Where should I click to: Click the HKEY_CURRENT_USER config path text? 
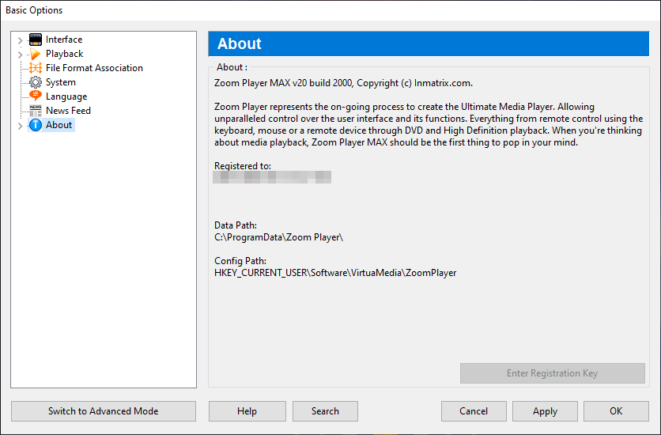(335, 273)
